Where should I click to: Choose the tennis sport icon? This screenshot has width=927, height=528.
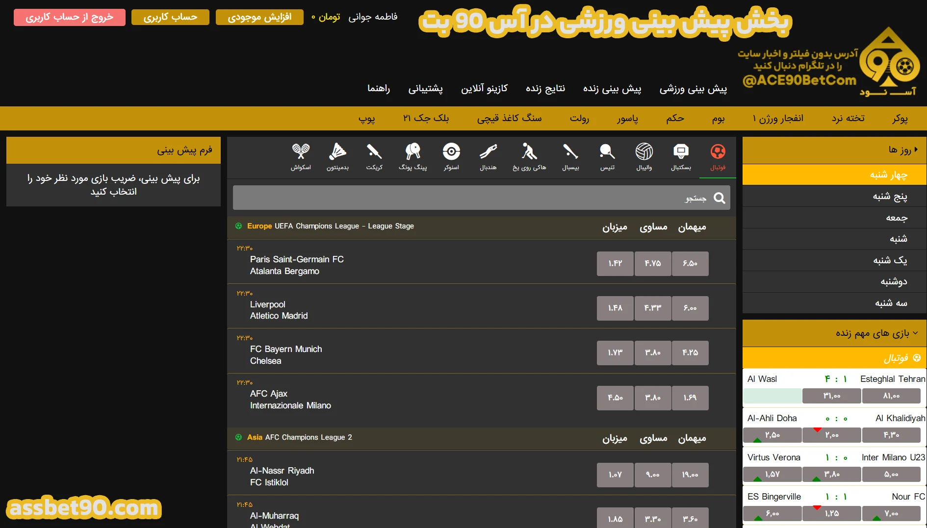pos(607,156)
